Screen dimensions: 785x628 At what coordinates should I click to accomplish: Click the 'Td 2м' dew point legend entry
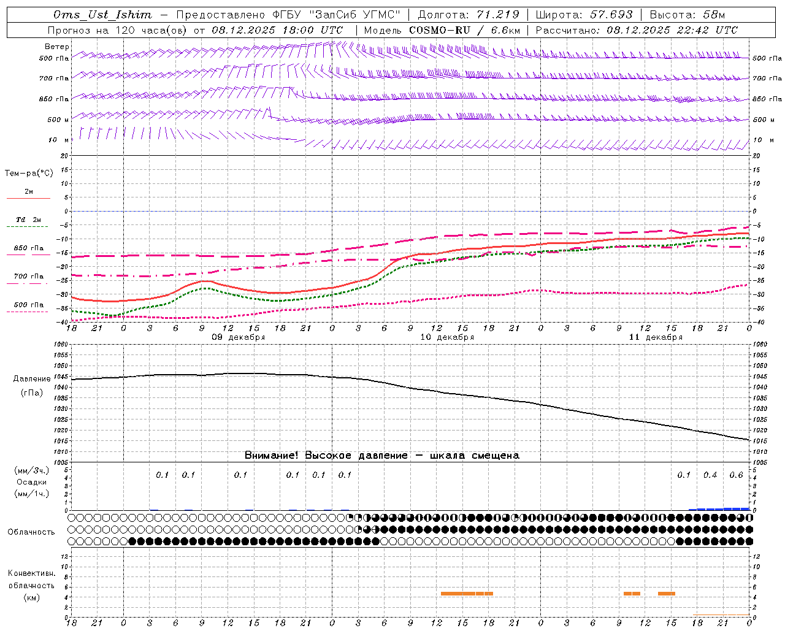[x=28, y=220]
